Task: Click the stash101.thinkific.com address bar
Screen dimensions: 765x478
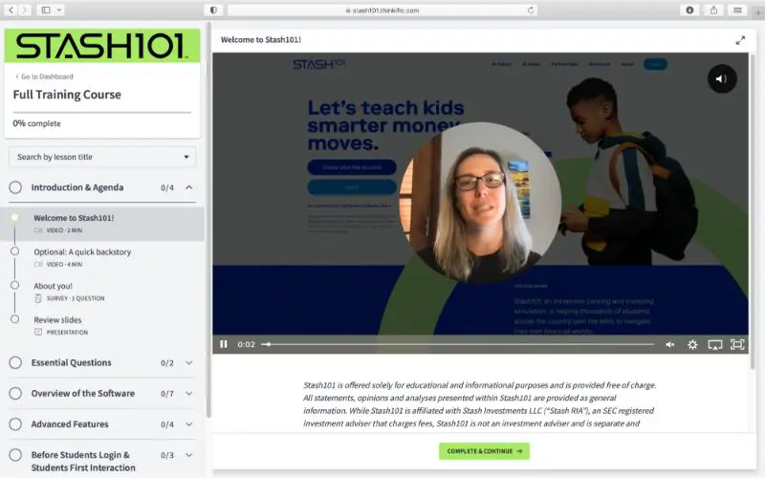Action: [x=382, y=11]
